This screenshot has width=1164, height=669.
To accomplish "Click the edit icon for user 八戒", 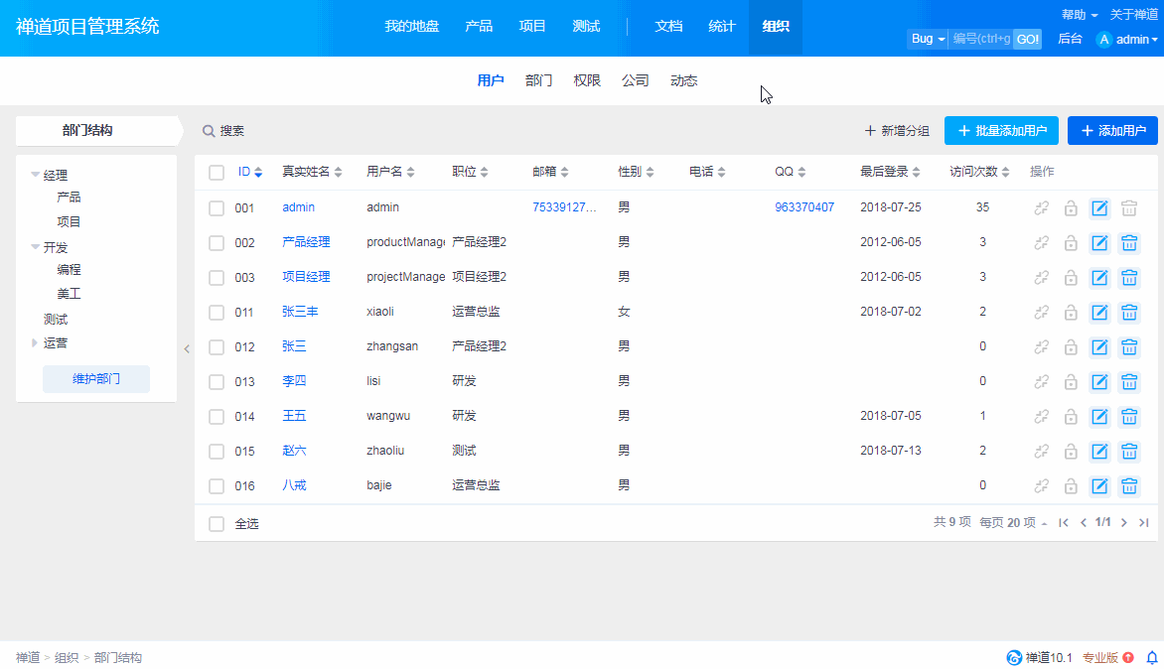I will click(1099, 486).
